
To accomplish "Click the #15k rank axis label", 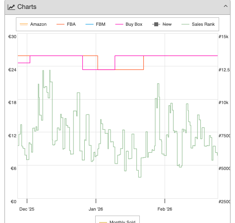I will click(x=224, y=37).
